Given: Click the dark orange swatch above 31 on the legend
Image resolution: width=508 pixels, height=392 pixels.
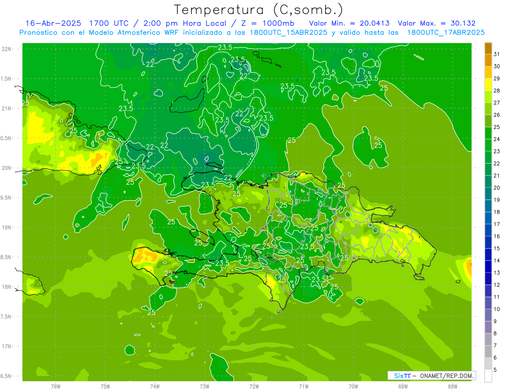Looking at the screenshot, I should [x=488, y=48].
